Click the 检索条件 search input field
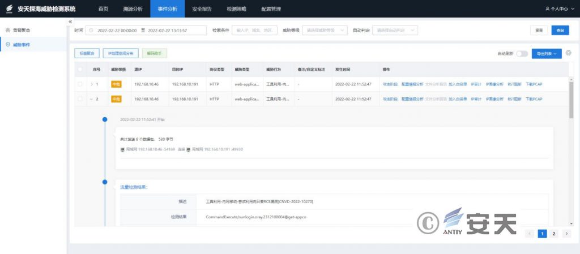The image size is (580, 254). pyautogui.click(x=255, y=30)
